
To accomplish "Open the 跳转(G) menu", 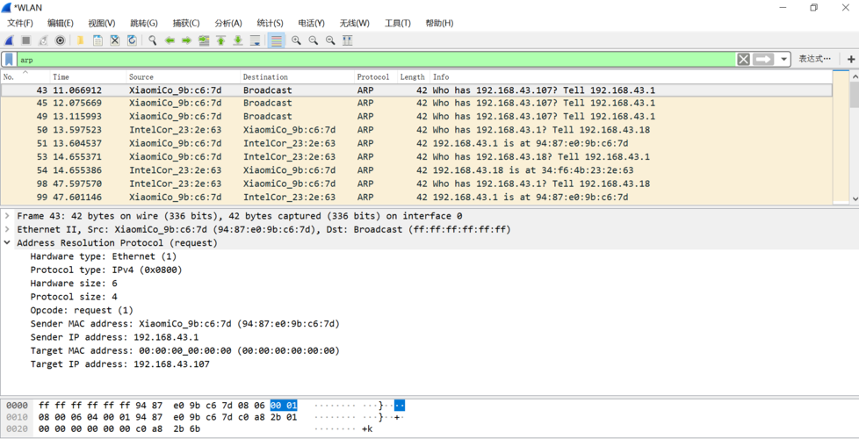I will (143, 23).
